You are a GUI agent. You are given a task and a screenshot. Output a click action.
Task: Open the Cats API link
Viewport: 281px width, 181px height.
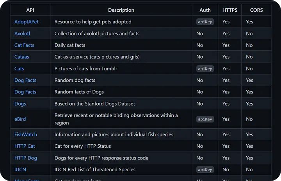click(x=19, y=69)
